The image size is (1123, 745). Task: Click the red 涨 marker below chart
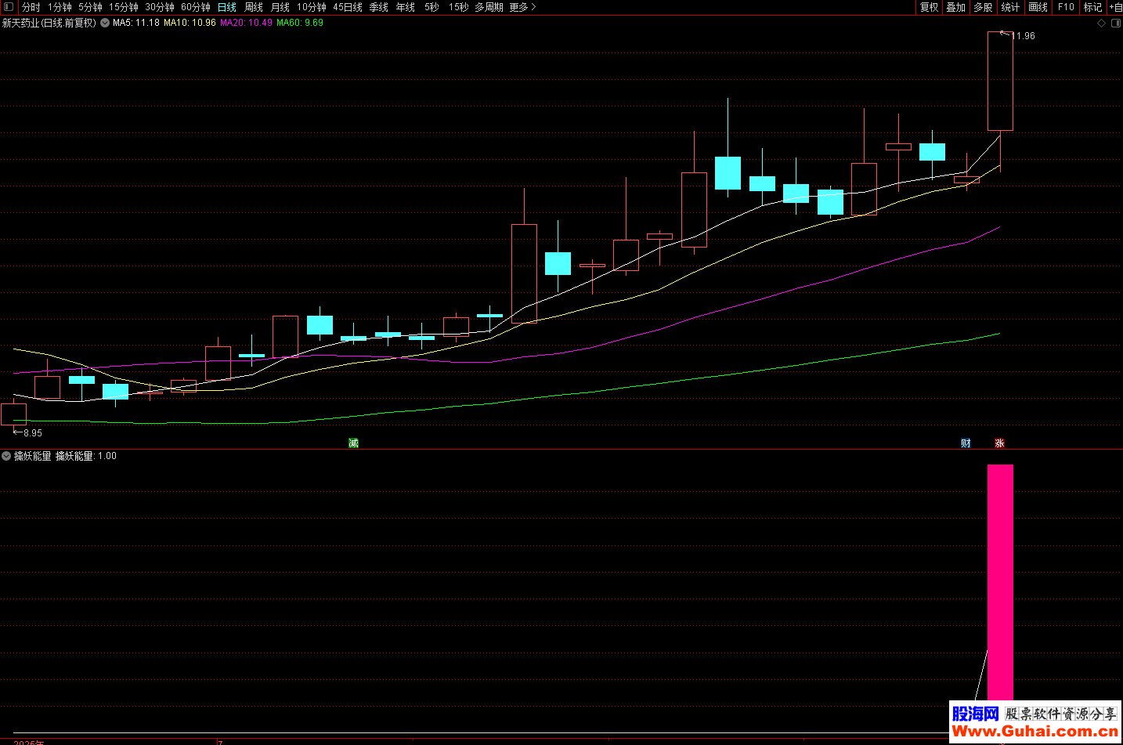pyautogui.click(x=999, y=443)
